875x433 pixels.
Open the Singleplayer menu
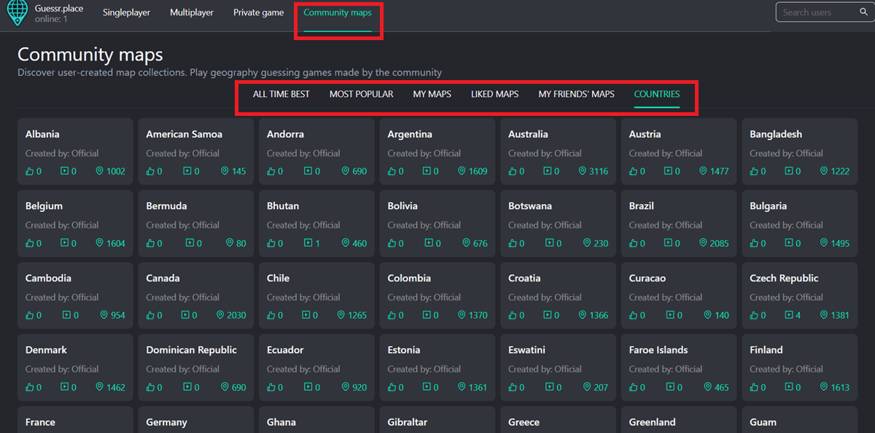128,13
